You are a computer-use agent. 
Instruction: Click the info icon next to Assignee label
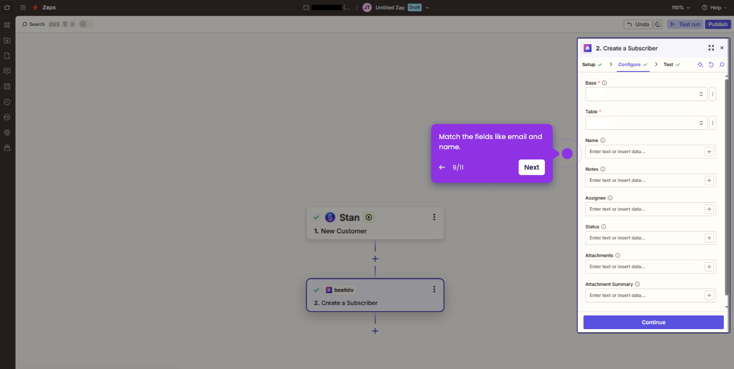click(x=610, y=198)
